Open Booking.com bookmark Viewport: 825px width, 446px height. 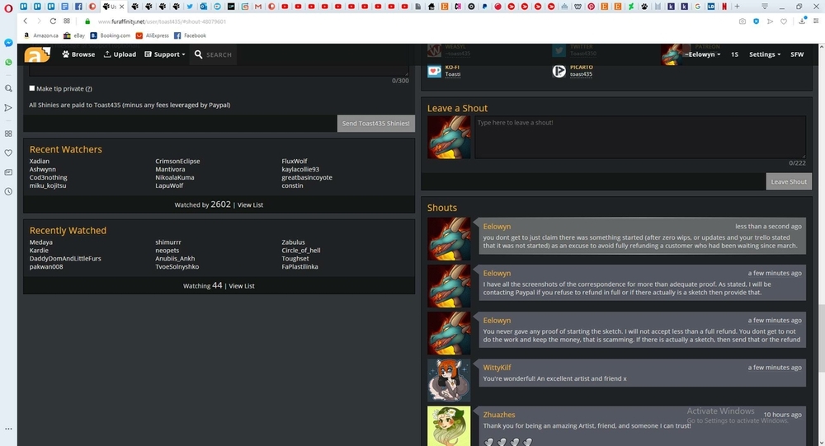point(110,35)
